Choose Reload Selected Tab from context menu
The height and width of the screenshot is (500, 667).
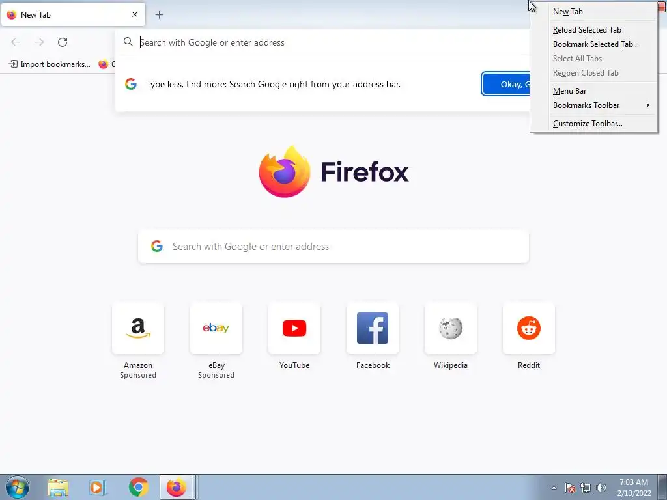pos(594,30)
